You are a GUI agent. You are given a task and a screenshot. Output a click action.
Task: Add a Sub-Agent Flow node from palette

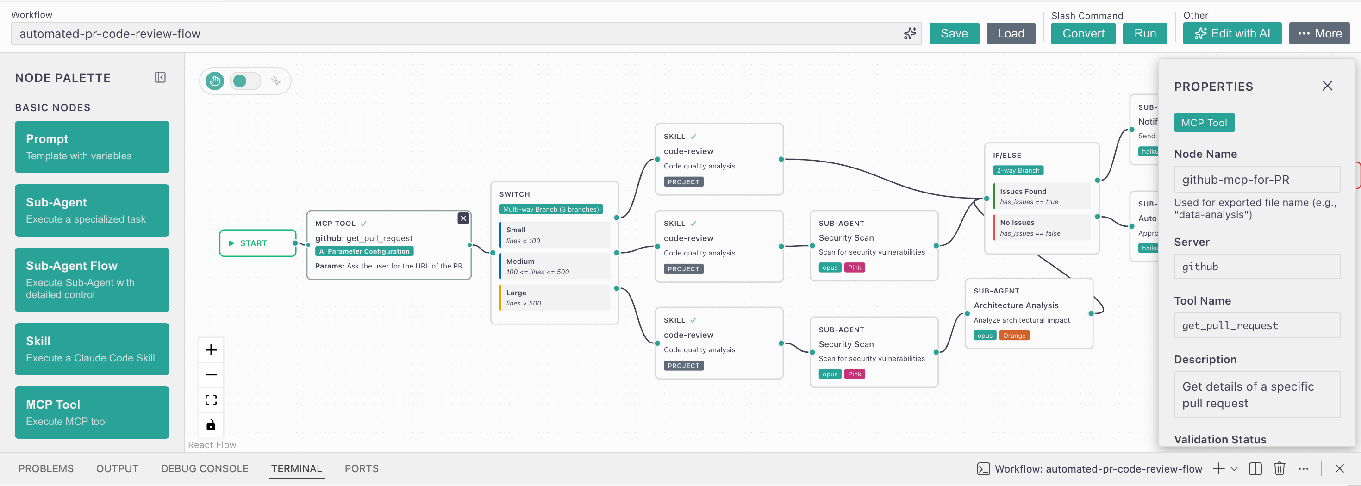pos(92,280)
